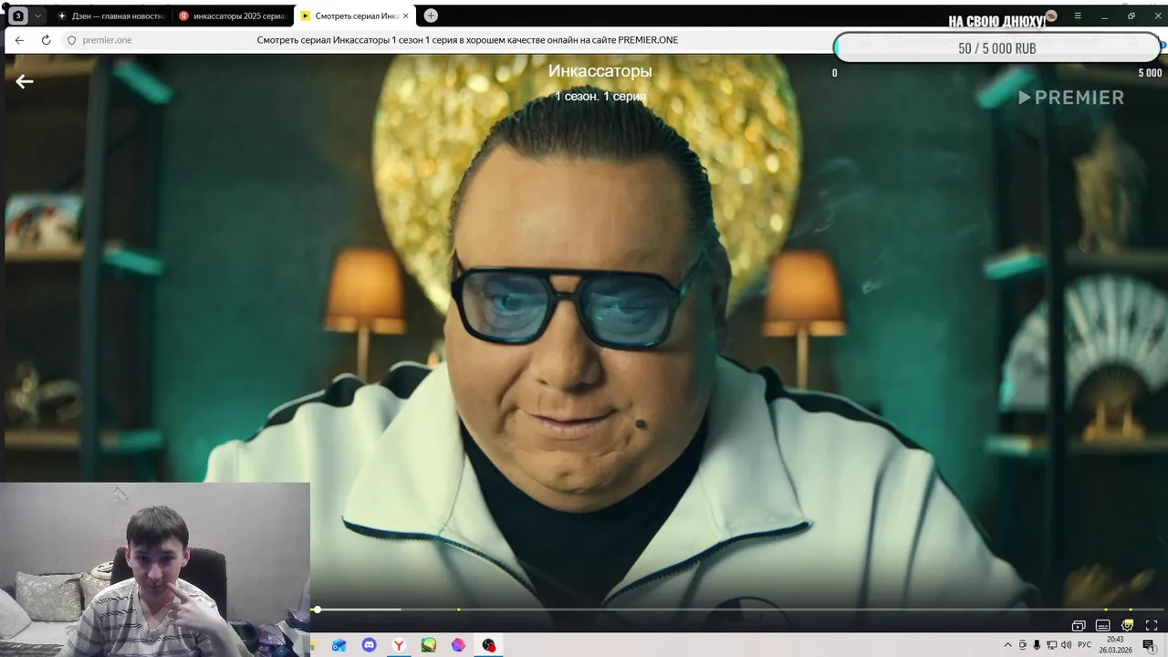Image resolution: width=1168 pixels, height=657 pixels.
Task: Open a new browser tab
Action: click(431, 16)
